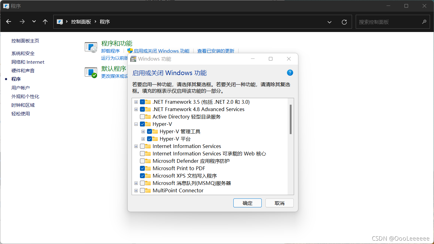
Task: Open 网络和 Internet category
Action: (28, 62)
